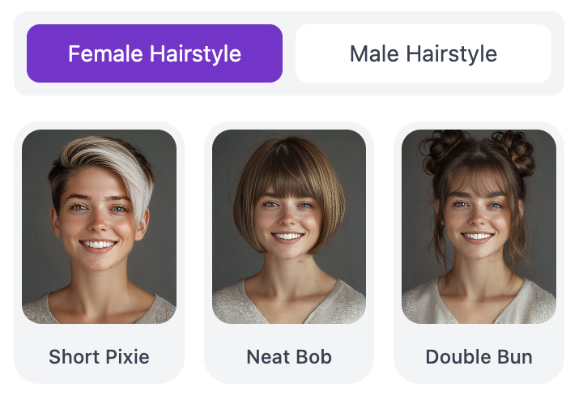Click the V-neck top in Neat Bob photo
This screenshot has width=583, height=400.
289,304
